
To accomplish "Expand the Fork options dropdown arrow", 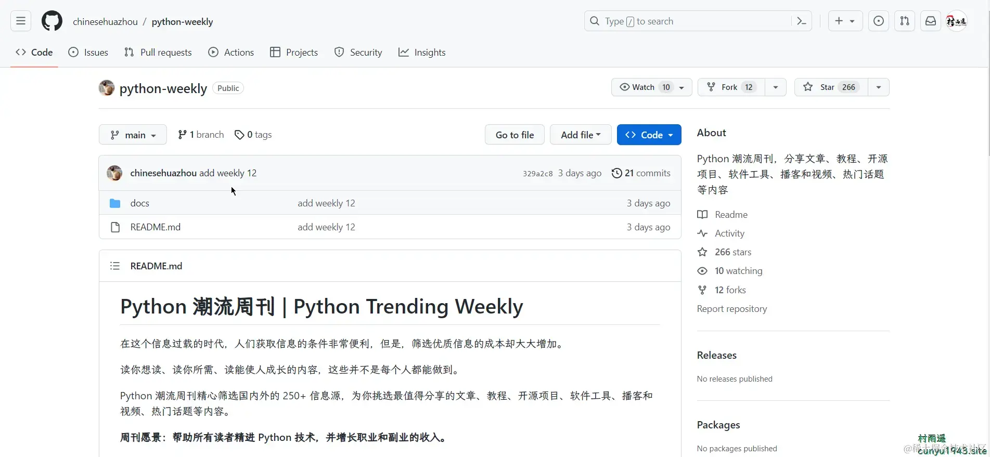I will (x=776, y=87).
